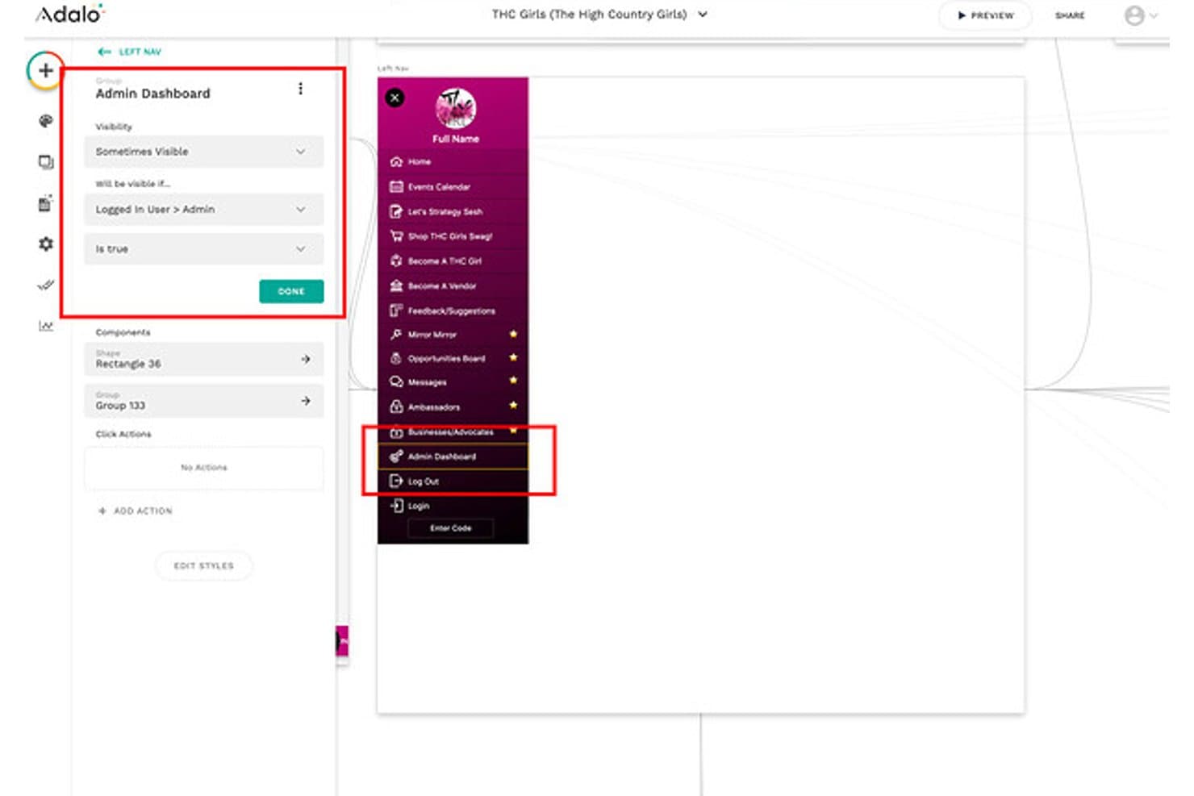1194x796 pixels.
Task: Click the SHARE button
Action: (x=1070, y=15)
